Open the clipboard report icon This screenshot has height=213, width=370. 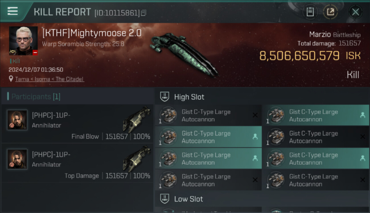point(310,12)
